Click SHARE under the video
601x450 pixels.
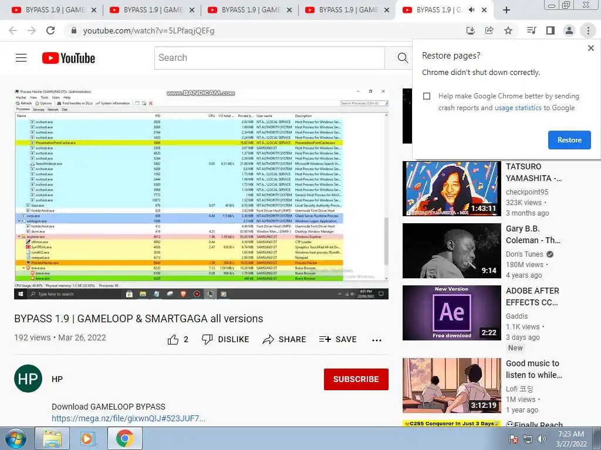[284, 339]
